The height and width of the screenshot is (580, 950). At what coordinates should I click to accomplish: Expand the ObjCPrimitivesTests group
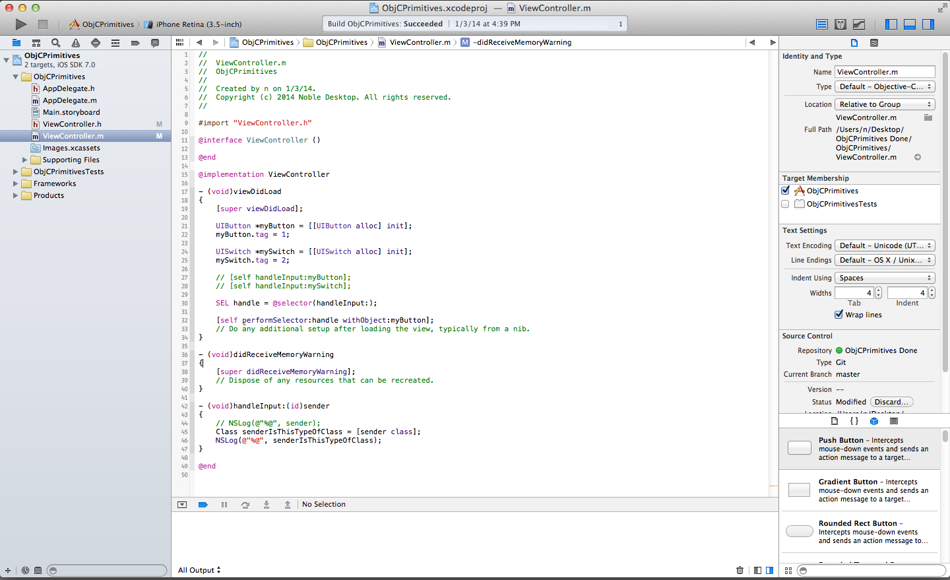coord(16,172)
